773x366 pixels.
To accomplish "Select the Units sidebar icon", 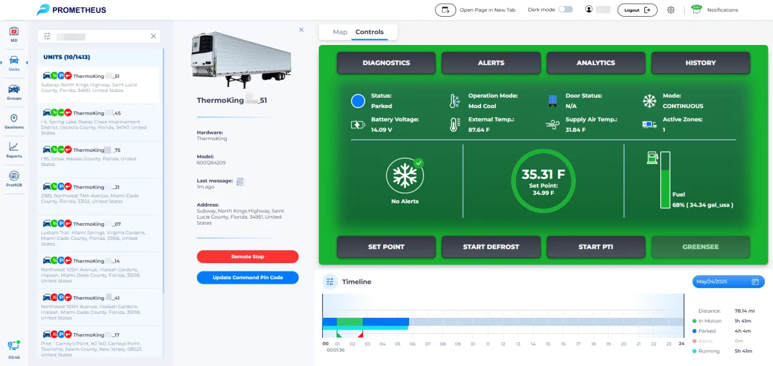I will (x=14, y=62).
